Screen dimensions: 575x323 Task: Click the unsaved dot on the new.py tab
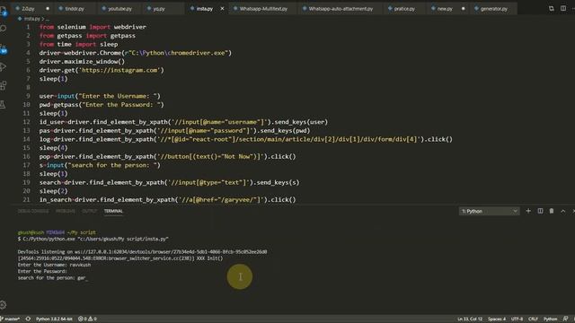pos(464,8)
